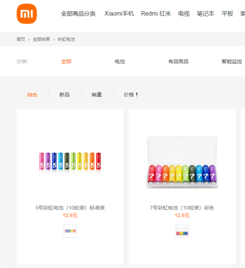Sort results by 综合
Screen dimensions: 245x268
[32, 95]
